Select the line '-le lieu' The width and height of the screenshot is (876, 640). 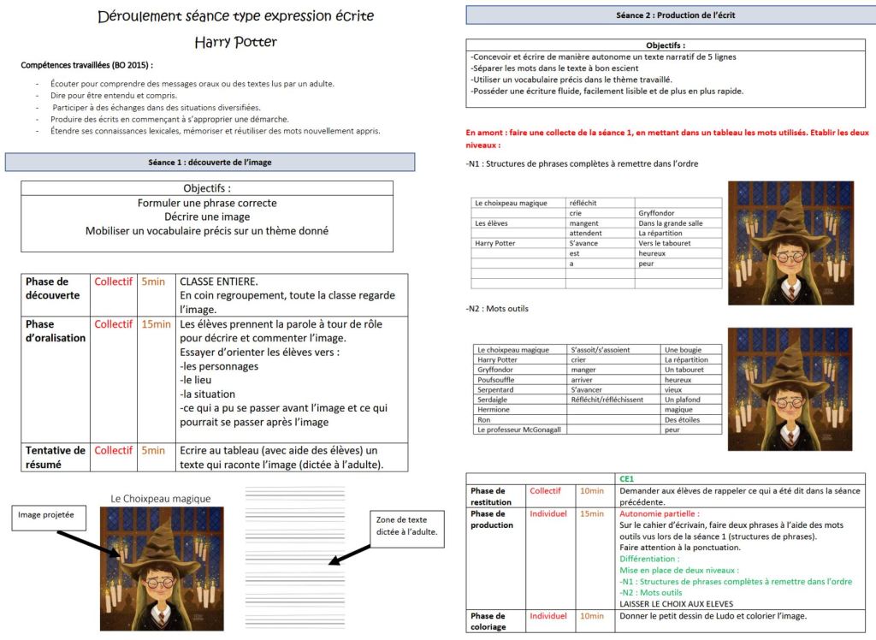(x=196, y=380)
